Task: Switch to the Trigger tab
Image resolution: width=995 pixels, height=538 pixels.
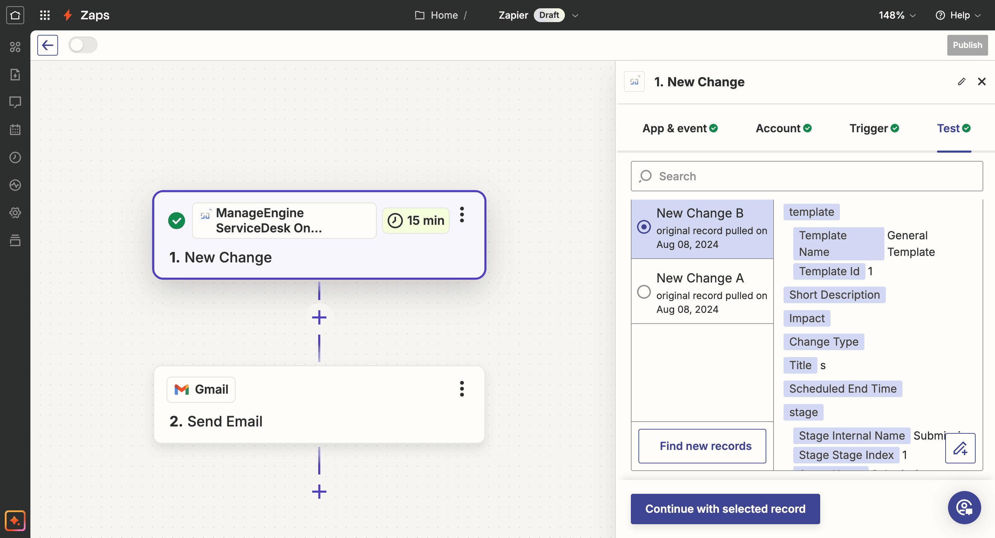Action: click(x=874, y=128)
